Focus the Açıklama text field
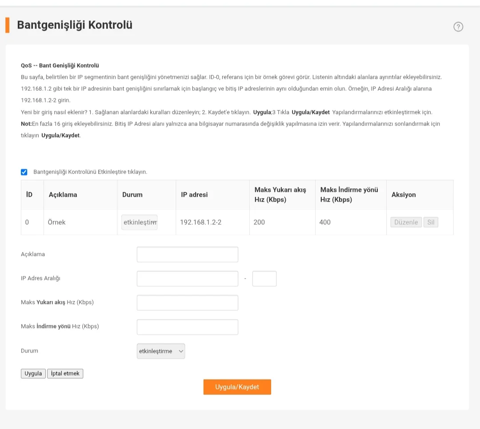The height and width of the screenshot is (429, 480). click(x=187, y=255)
